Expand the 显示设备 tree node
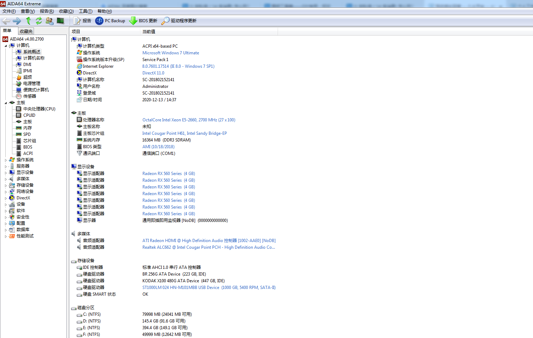The height and width of the screenshot is (338, 533). pyautogui.click(x=6, y=173)
